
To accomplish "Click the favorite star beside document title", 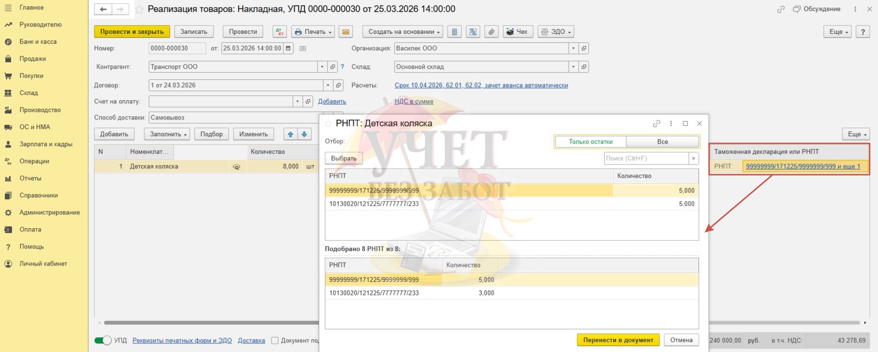I will click(x=140, y=9).
